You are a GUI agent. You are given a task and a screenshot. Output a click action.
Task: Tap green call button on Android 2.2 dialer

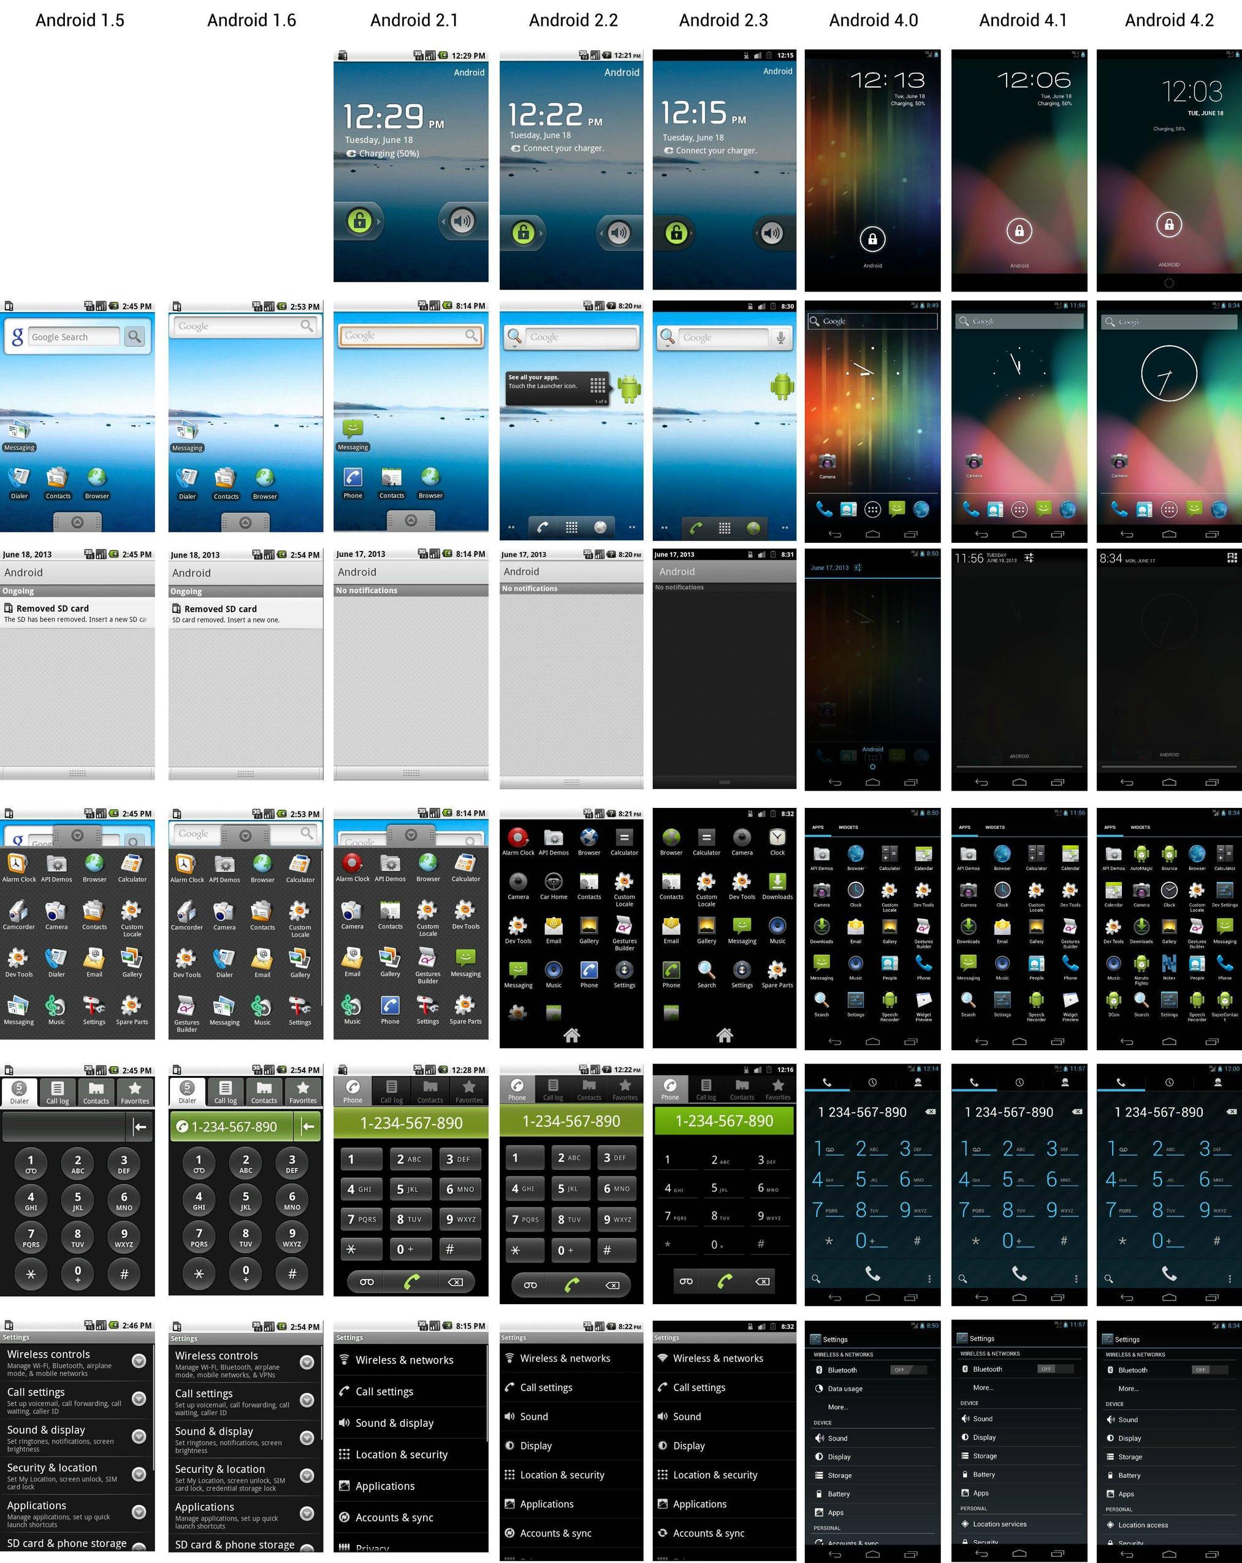pos(572,1285)
